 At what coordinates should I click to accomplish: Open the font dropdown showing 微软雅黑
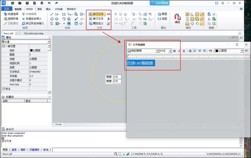[x=157, y=51]
